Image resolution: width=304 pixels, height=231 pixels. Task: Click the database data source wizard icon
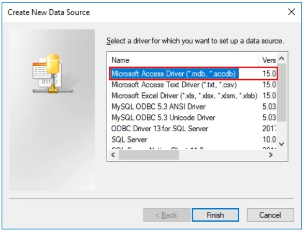[53, 74]
